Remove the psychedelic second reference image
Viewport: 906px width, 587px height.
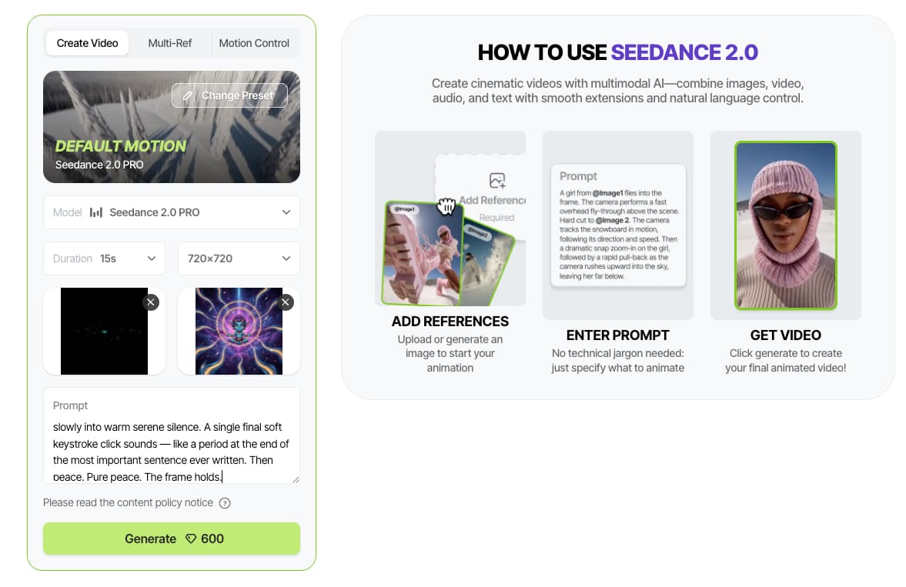286,302
